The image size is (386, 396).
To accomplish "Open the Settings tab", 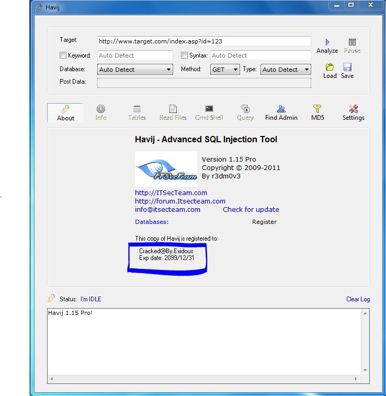I will [x=354, y=113].
